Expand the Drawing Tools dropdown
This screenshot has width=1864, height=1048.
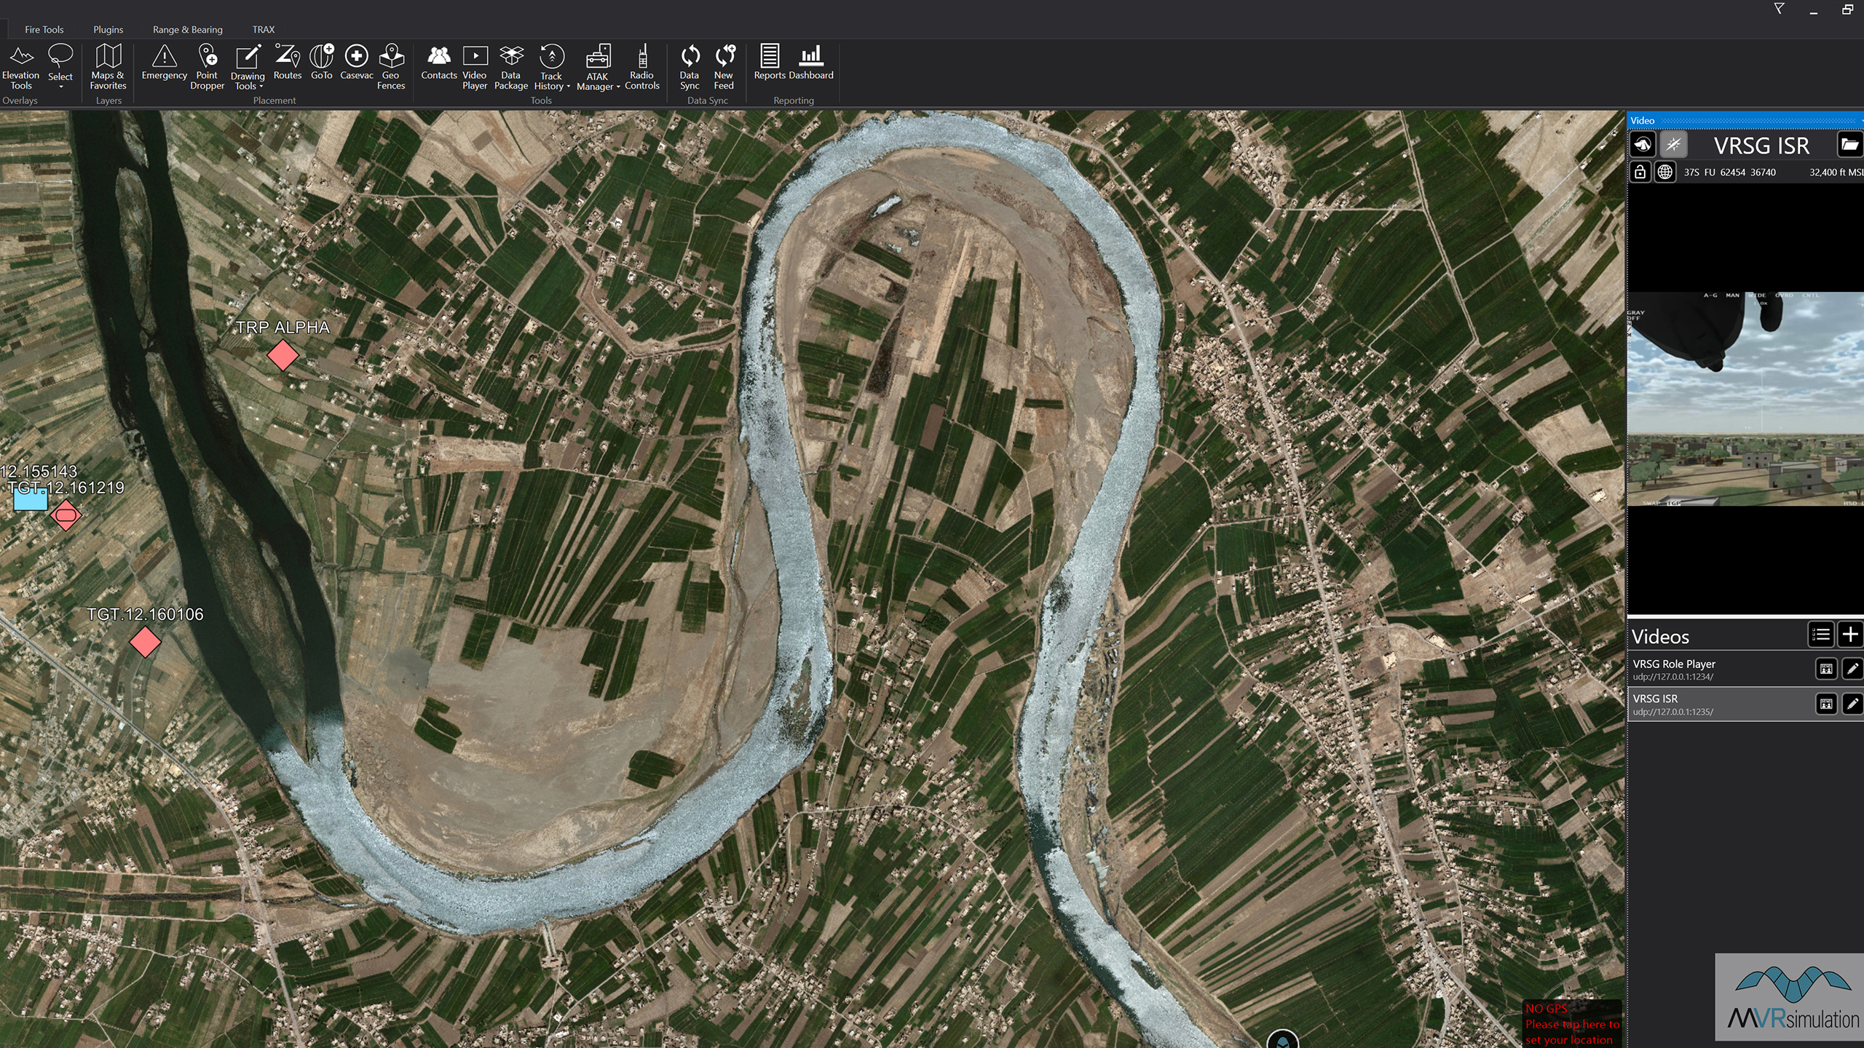(x=261, y=87)
